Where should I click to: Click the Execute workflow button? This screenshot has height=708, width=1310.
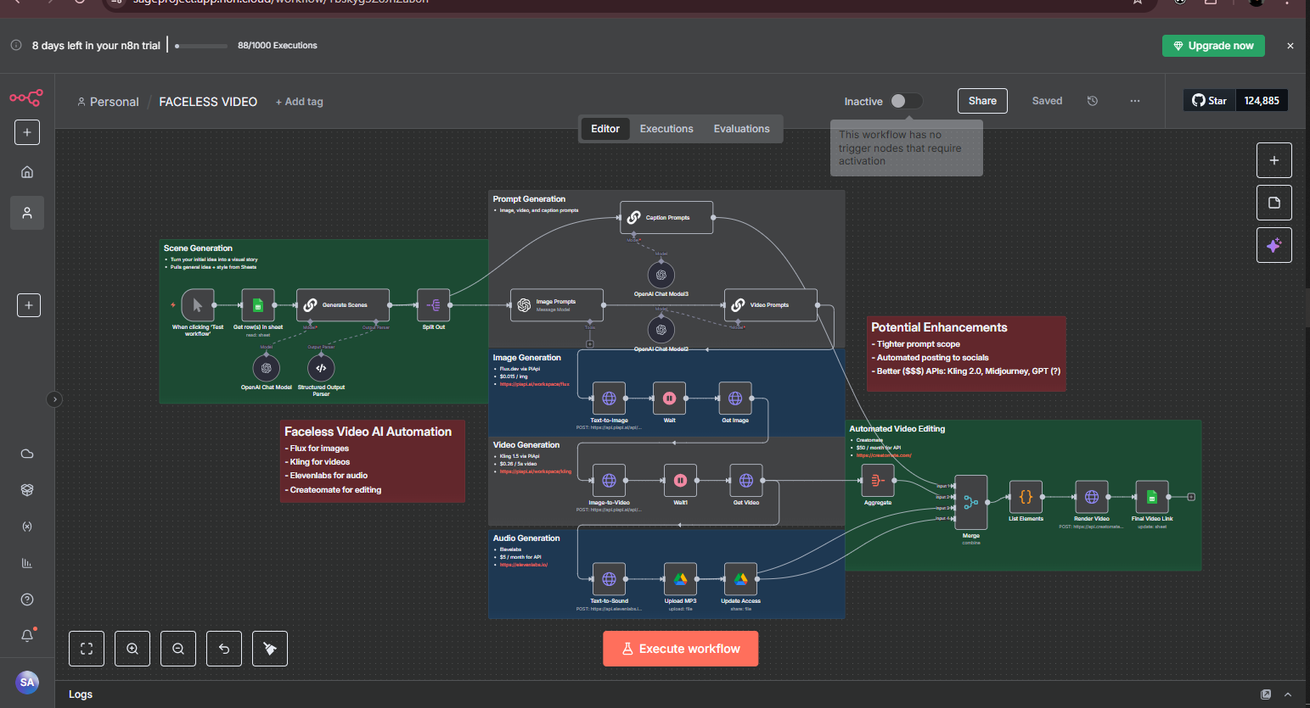pos(680,649)
